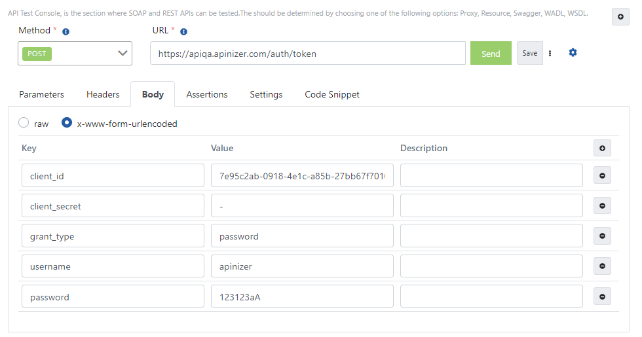Delete the grant_type row using its minus icon
This screenshot has width=642, height=337.
[602, 236]
